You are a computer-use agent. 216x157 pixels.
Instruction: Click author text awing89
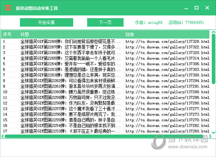[155, 22]
